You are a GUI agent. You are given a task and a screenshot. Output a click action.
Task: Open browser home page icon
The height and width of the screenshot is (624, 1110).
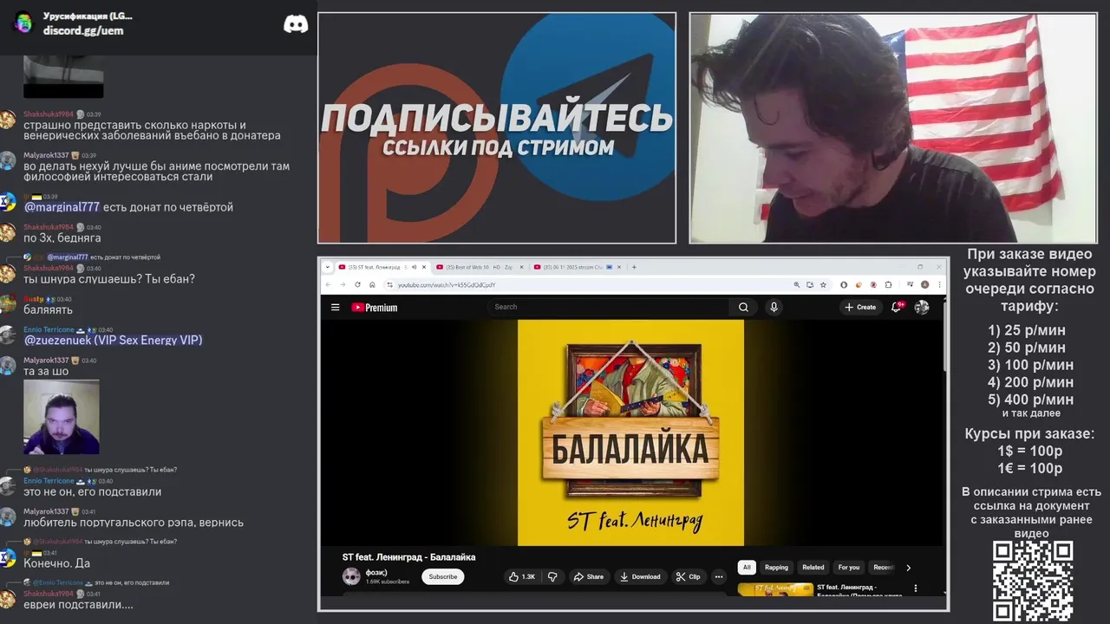coord(372,284)
